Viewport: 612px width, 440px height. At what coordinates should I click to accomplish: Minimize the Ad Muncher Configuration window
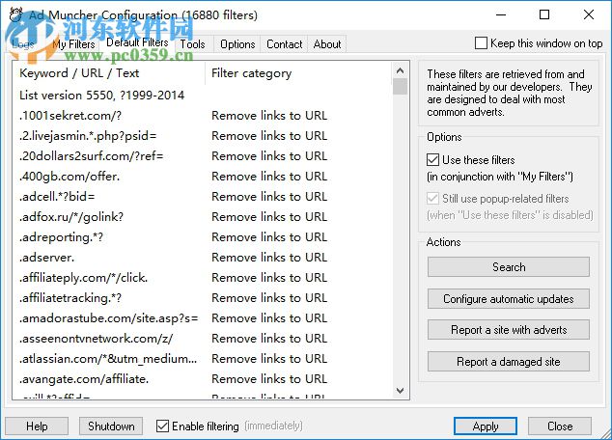pos(501,14)
